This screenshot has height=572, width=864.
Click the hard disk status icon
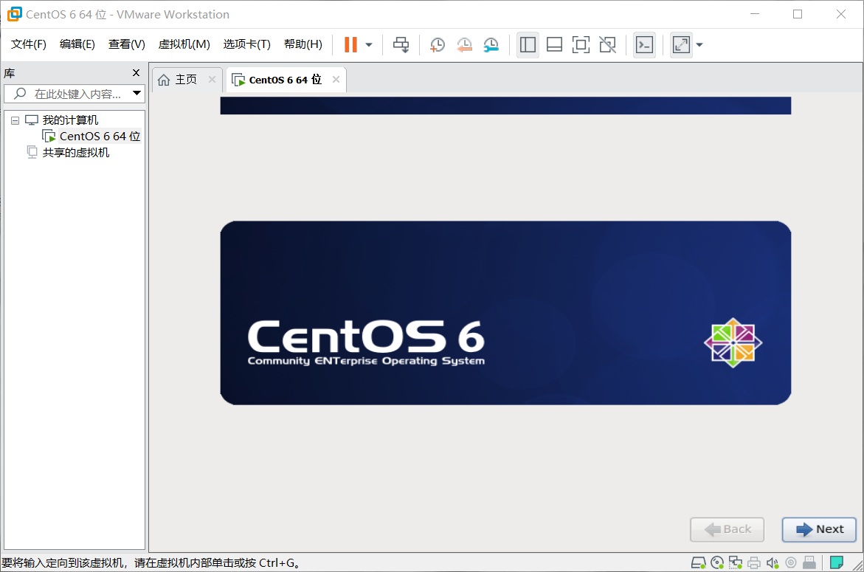698,562
